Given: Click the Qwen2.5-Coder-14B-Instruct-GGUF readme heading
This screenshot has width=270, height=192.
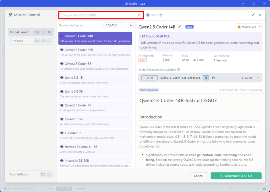Looking at the screenshot, I should [x=178, y=100].
